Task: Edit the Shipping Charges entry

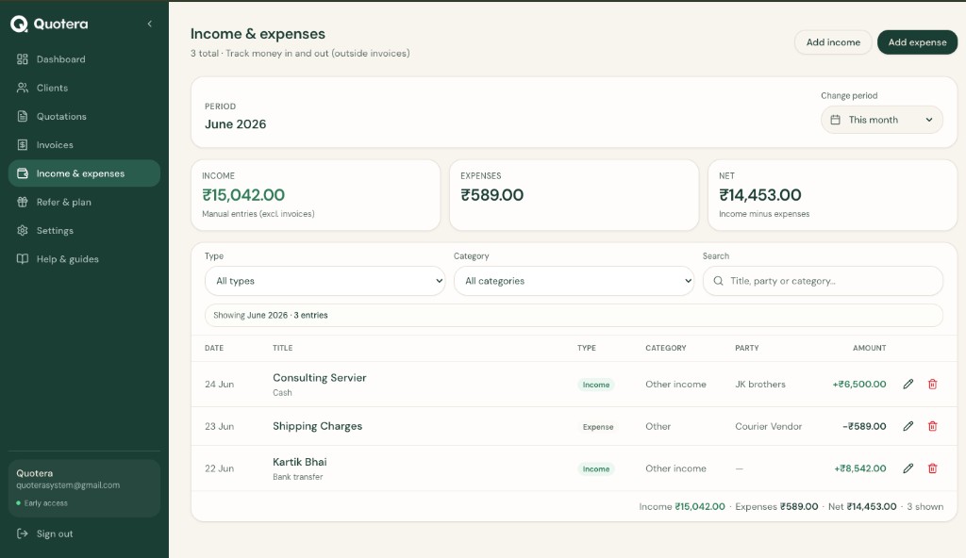Action: click(x=908, y=426)
